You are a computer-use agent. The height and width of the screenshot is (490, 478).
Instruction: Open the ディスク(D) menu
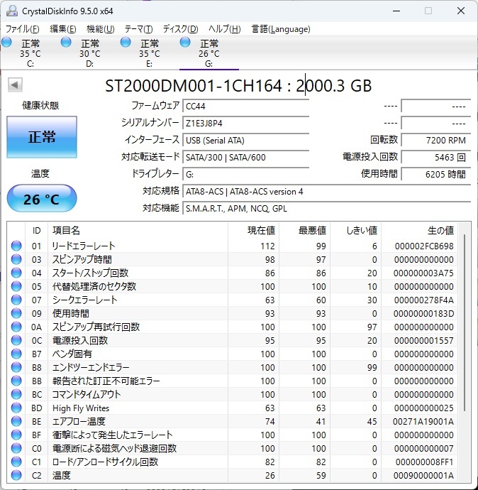click(x=180, y=29)
